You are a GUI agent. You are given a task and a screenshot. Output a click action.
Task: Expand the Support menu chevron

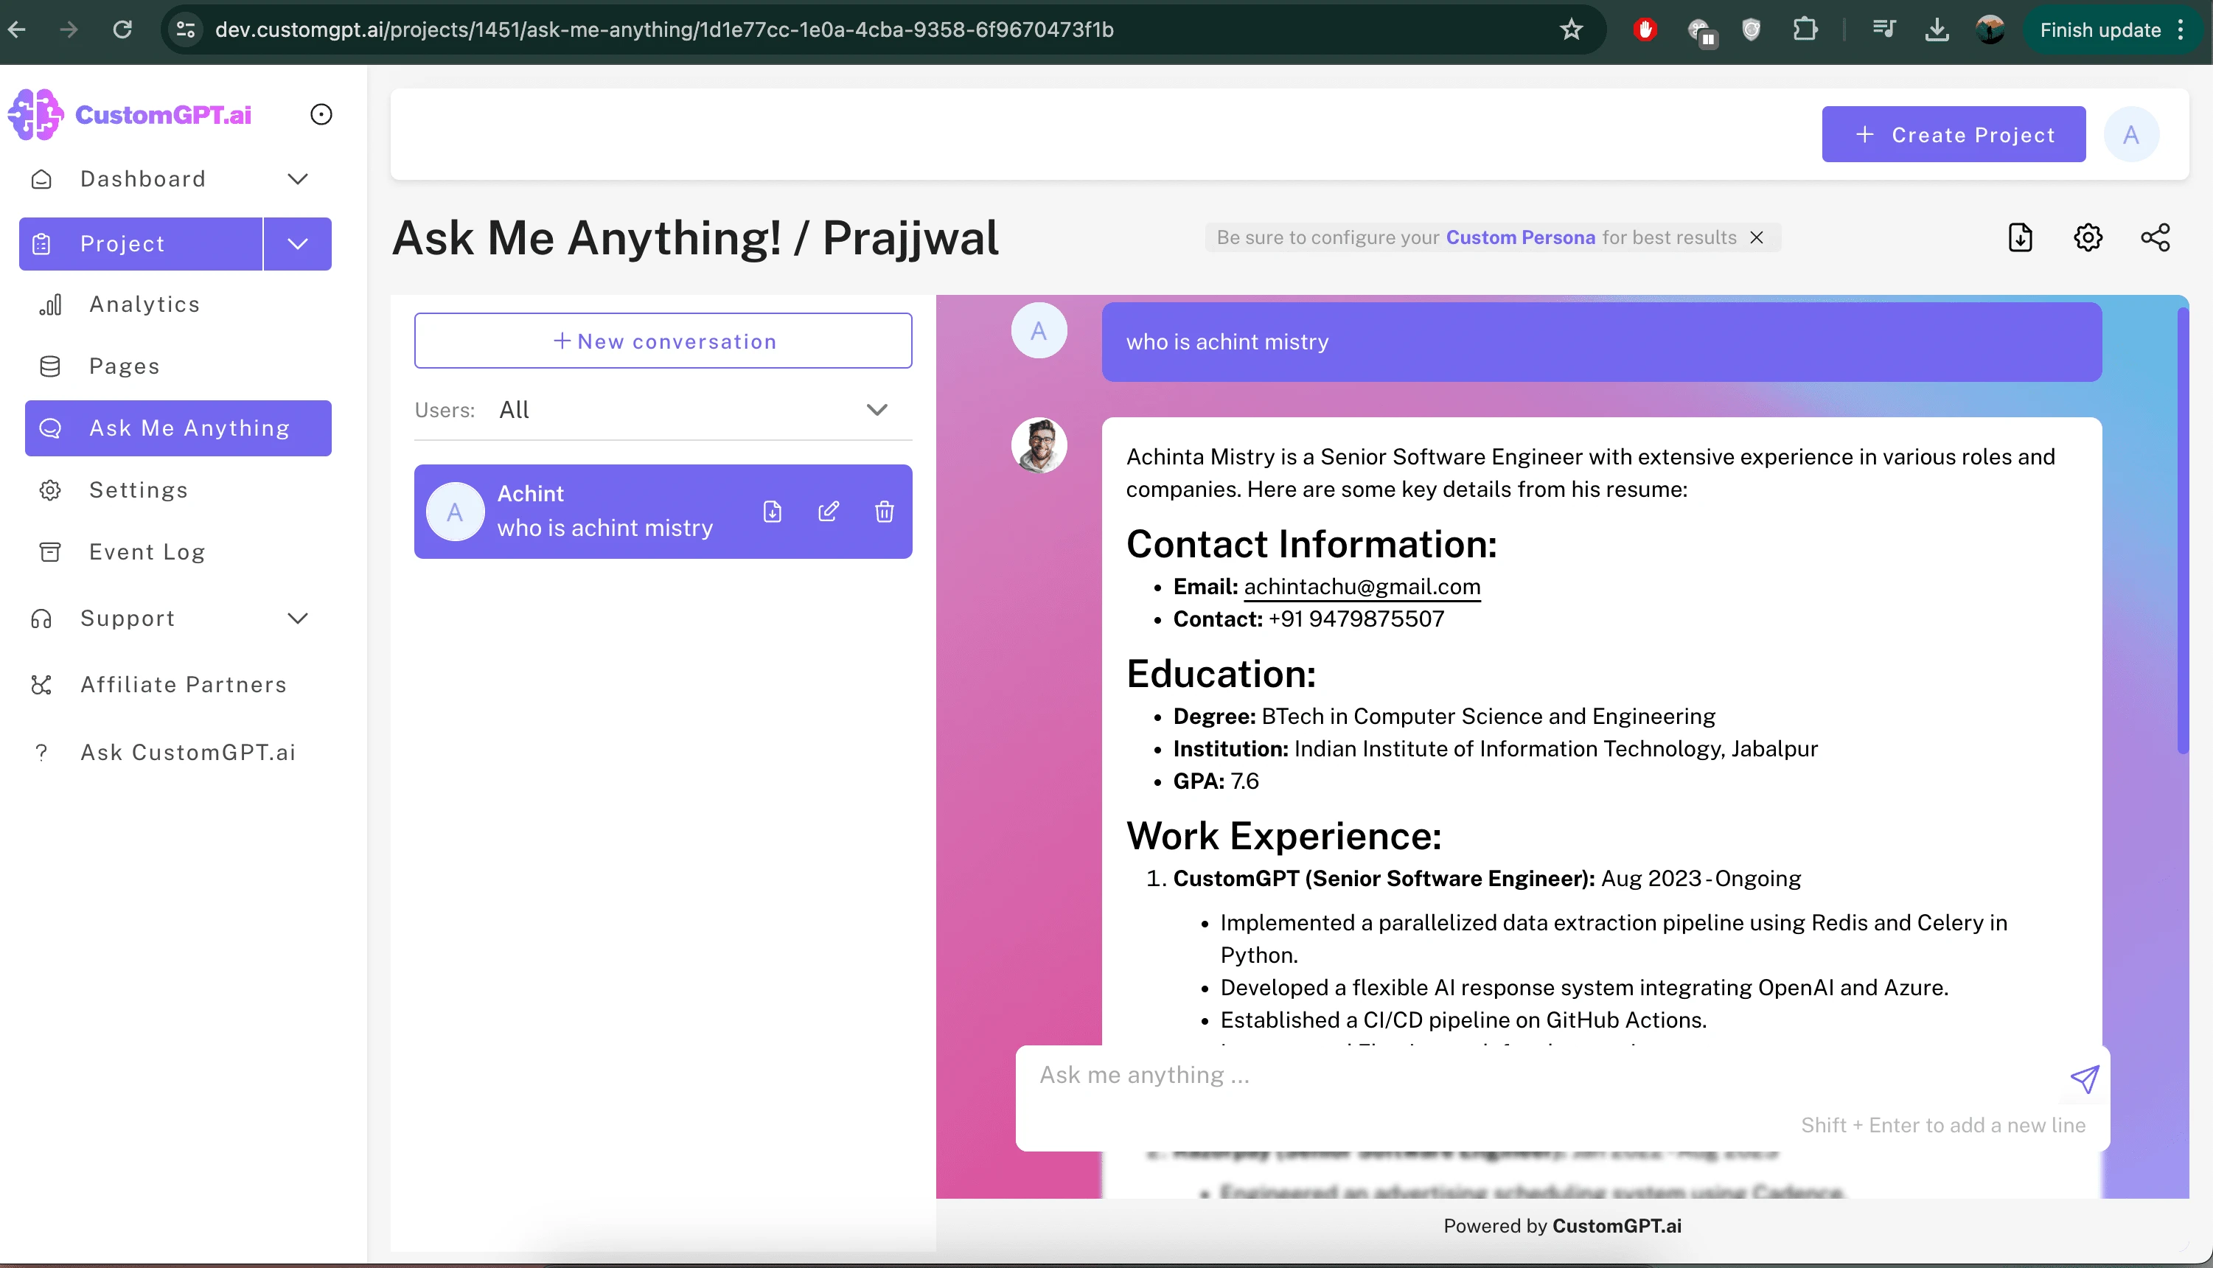[x=298, y=619]
